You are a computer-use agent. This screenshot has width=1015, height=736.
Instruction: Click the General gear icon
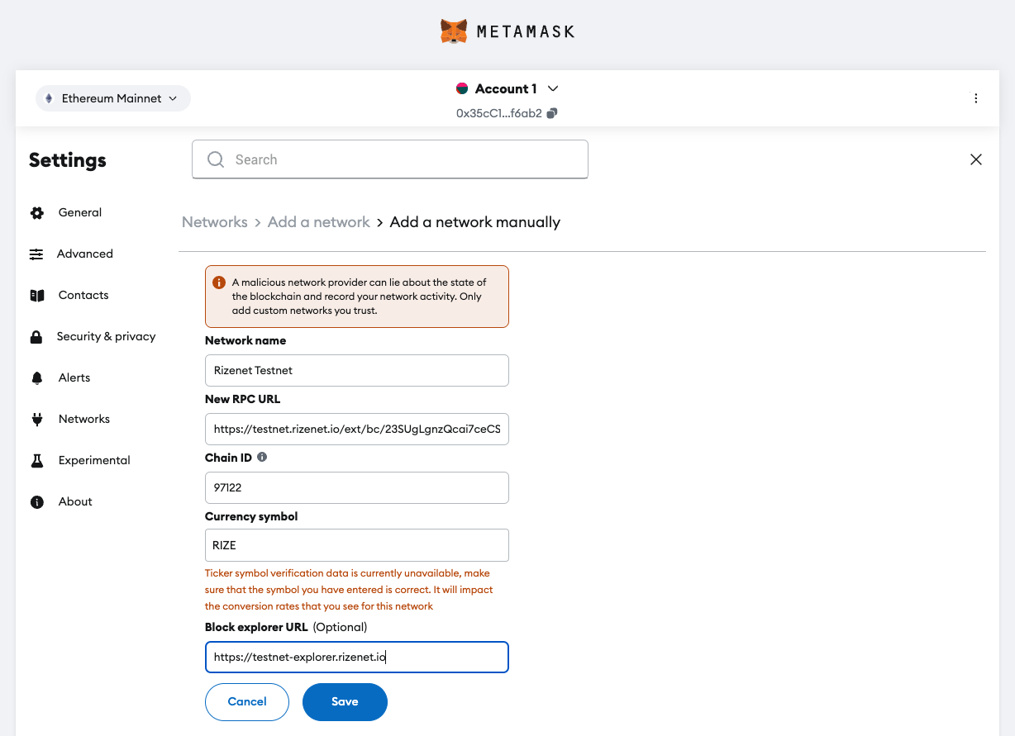click(x=36, y=213)
